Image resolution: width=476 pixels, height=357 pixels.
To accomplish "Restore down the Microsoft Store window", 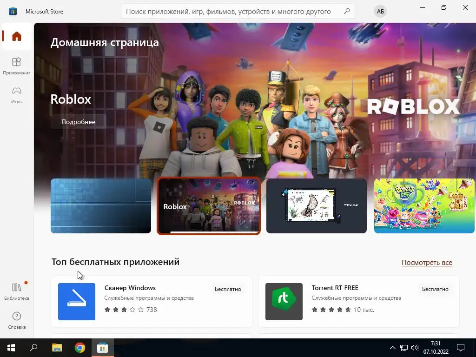I will (x=444, y=7).
